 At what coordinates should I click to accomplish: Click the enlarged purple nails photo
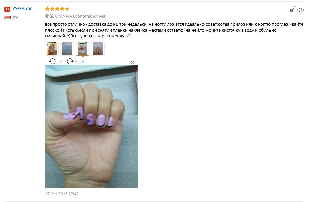click(x=91, y=126)
